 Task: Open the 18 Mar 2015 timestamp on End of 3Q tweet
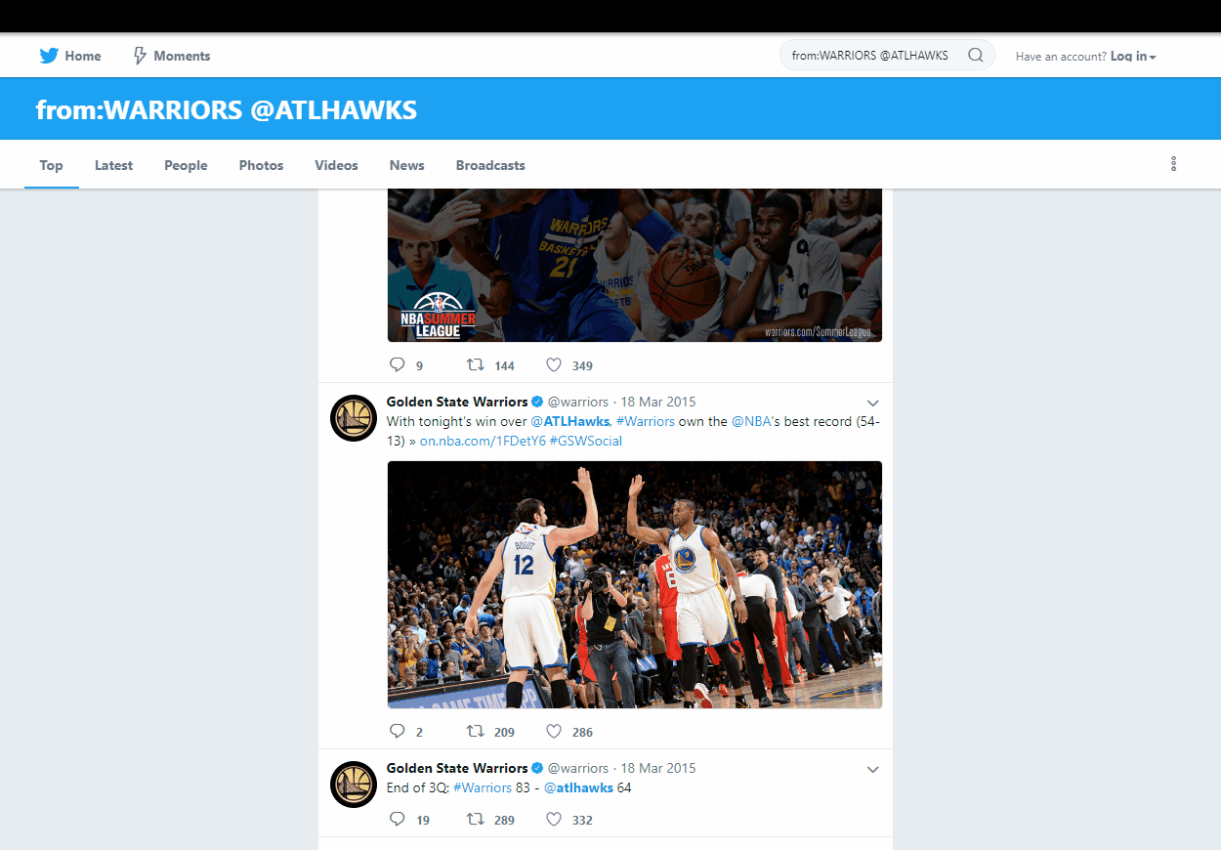pyautogui.click(x=658, y=768)
